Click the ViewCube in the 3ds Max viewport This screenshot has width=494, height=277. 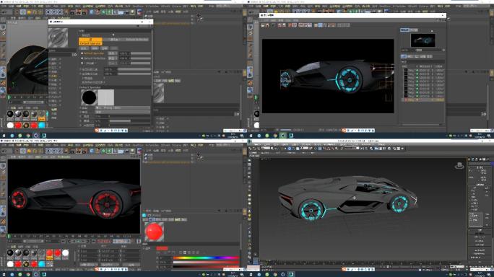coord(459,165)
